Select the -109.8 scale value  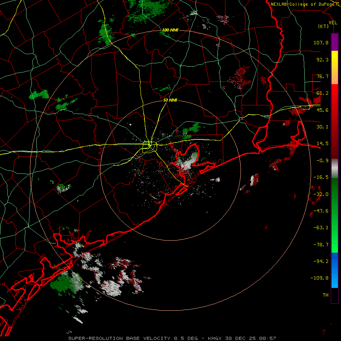(319, 278)
